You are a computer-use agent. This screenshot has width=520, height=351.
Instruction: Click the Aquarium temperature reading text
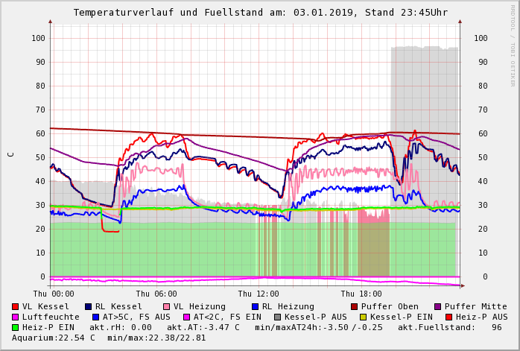pos(53,338)
